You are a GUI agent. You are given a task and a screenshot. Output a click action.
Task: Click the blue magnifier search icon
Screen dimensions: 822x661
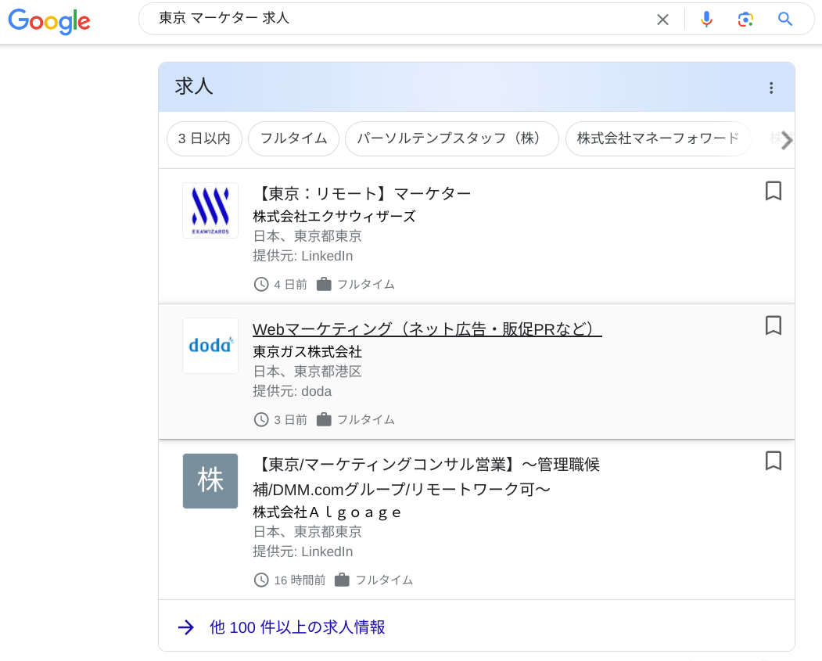784,20
